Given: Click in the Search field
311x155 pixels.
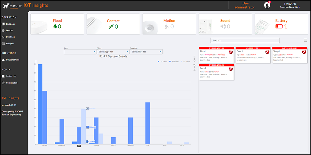Looking at the screenshot, I should 245,40.
